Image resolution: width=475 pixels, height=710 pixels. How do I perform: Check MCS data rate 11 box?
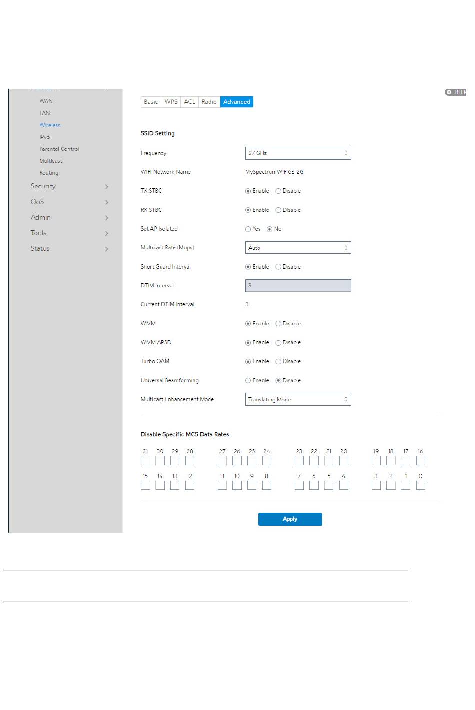222,485
